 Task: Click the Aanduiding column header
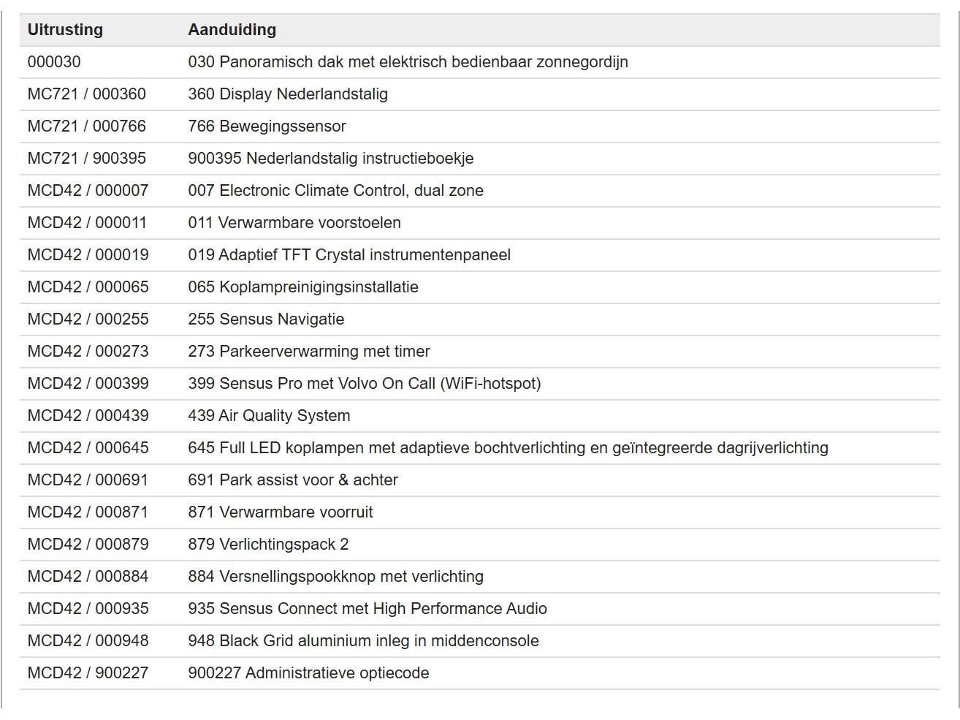click(232, 30)
